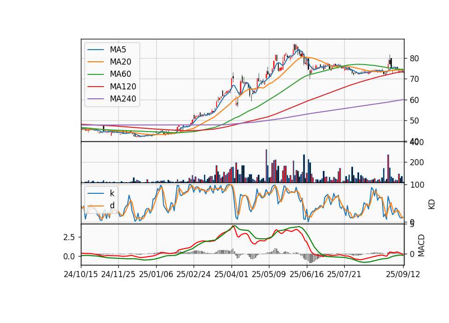Click the MACD axis title

(421, 246)
